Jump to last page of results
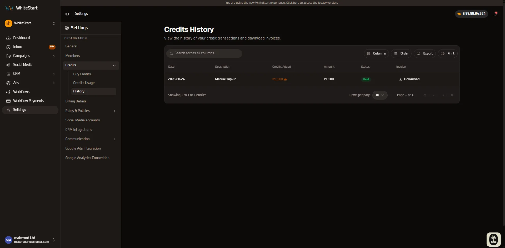The image size is (505, 248). (452, 95)
